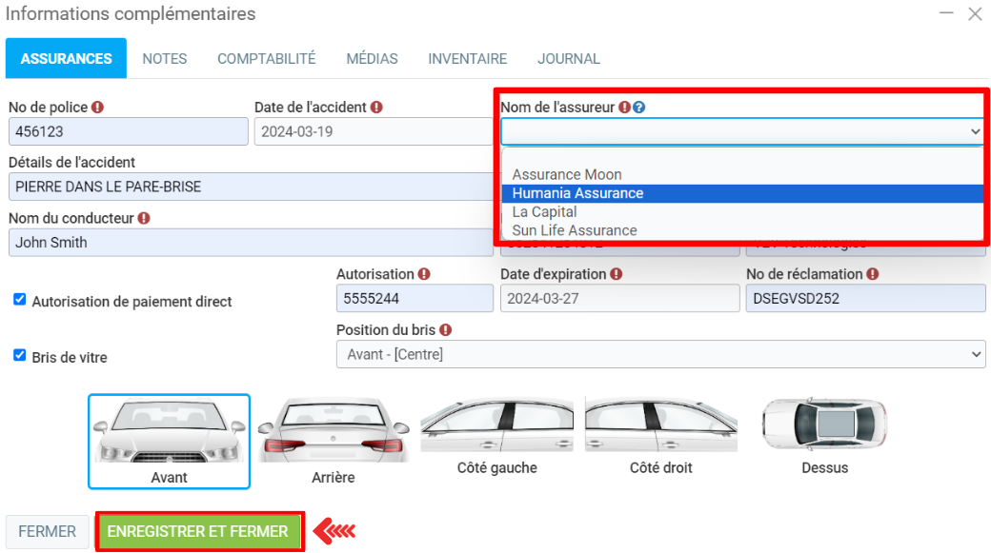This screenshot has width=991, height=553.
Task: Click the warning icon next to Date de l'accident
Action: click(x=376, y=108)
